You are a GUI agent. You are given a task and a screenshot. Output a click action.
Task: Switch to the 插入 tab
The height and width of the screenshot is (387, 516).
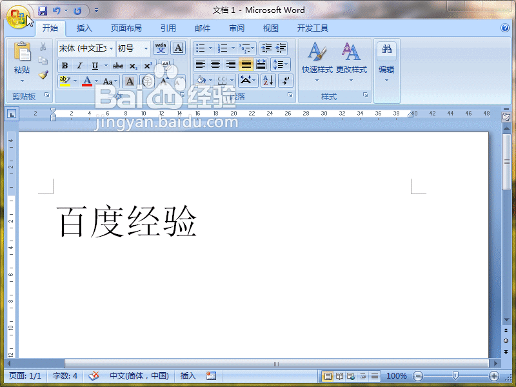84,28
